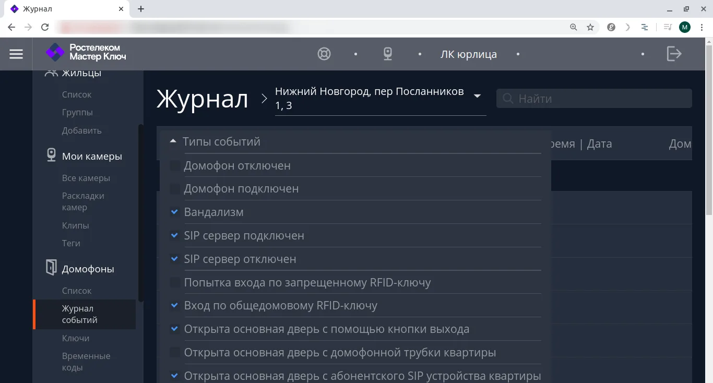Screen dimensions: 713x383
Task: Click the Журнал page heading
Action: point(203,99)
